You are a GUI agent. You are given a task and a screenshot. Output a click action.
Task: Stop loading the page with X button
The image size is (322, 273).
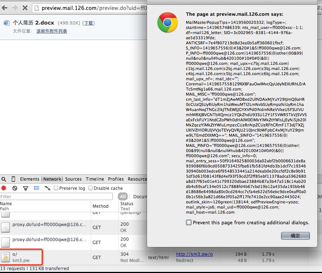25,8
